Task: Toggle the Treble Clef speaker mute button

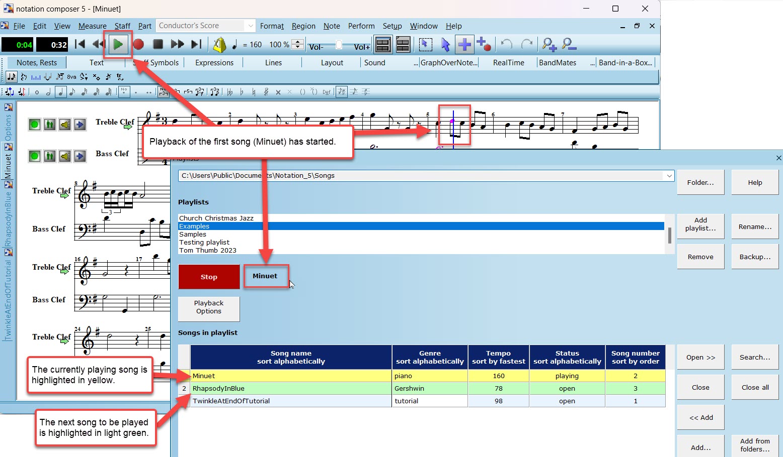Action: [x=65, y=125]
